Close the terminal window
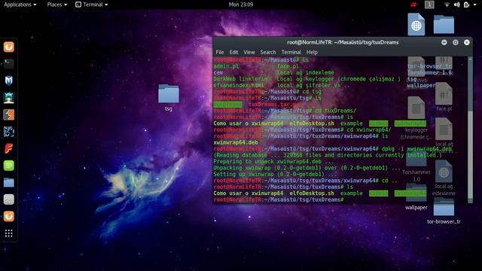This screenshot has height=271, width=482. (x=467, y=42)
